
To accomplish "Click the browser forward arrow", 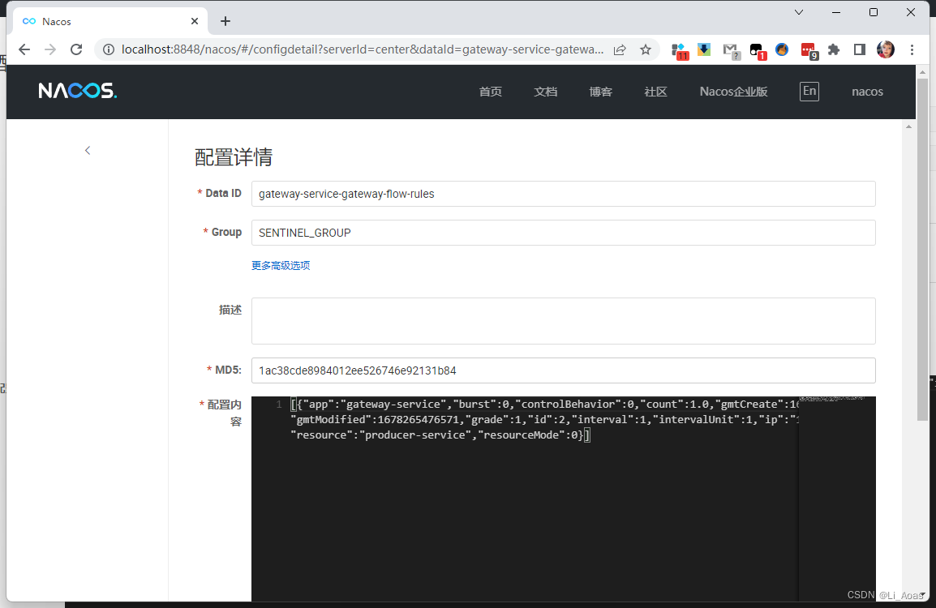I will (x=50, y=49).
